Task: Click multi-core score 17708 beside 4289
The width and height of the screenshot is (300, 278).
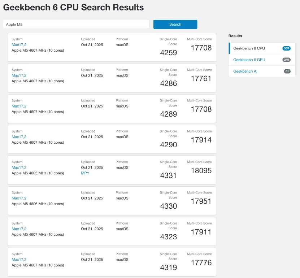Action: [x=201, y=109]
